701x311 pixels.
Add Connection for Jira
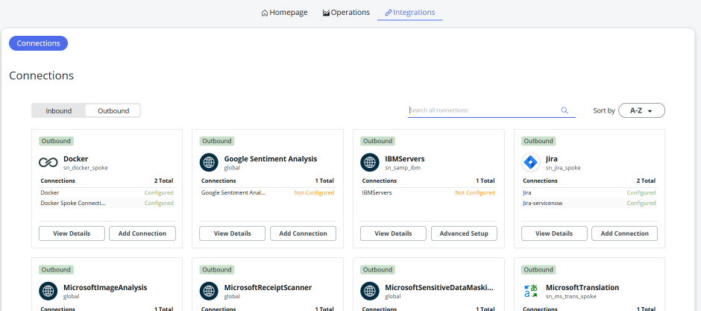(x=624, y=233)
